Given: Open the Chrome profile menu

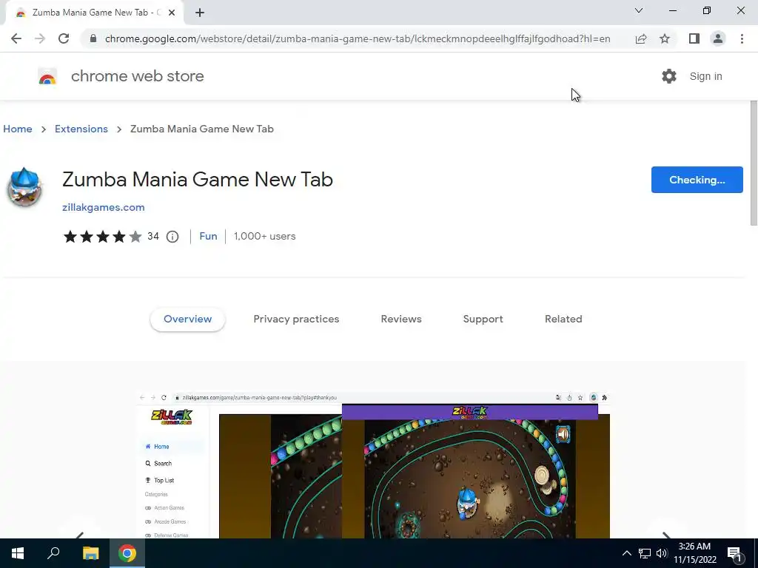Looking at the screenshot, I should pos(718,38).
